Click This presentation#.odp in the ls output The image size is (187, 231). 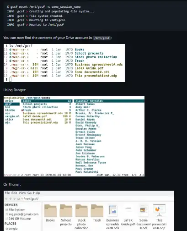[x=96, y=76]
